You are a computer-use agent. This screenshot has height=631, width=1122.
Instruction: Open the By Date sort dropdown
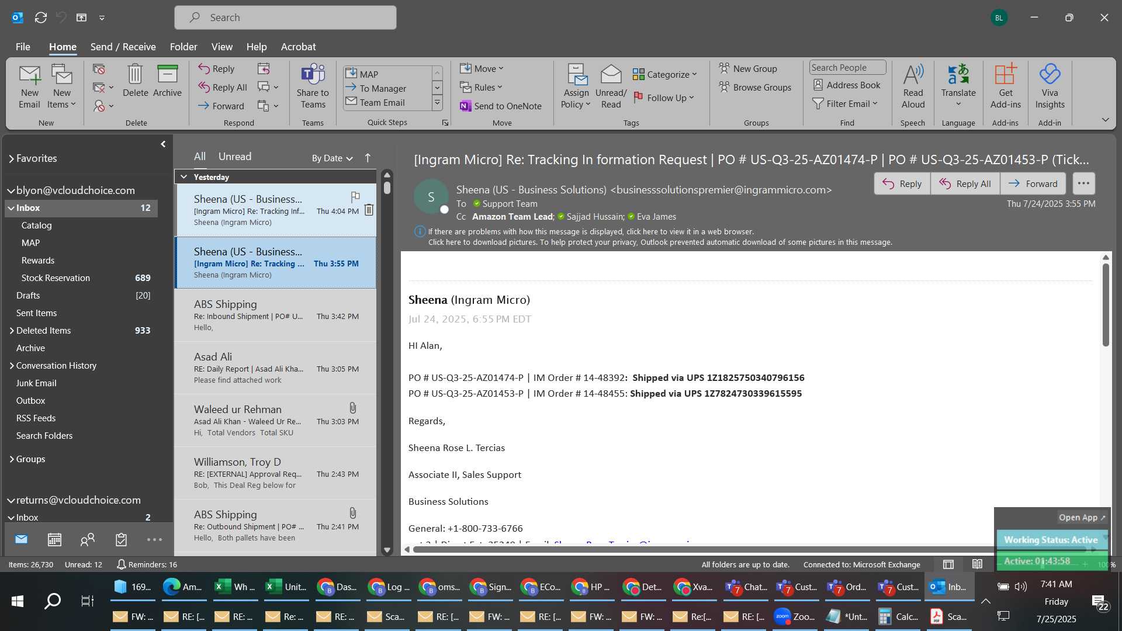333,158
